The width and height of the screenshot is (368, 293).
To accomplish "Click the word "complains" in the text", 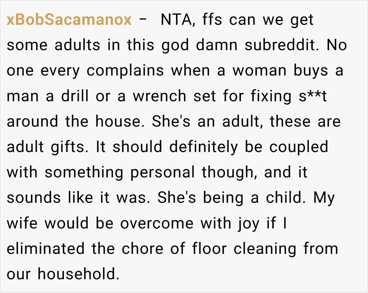I will pos(125,71).
